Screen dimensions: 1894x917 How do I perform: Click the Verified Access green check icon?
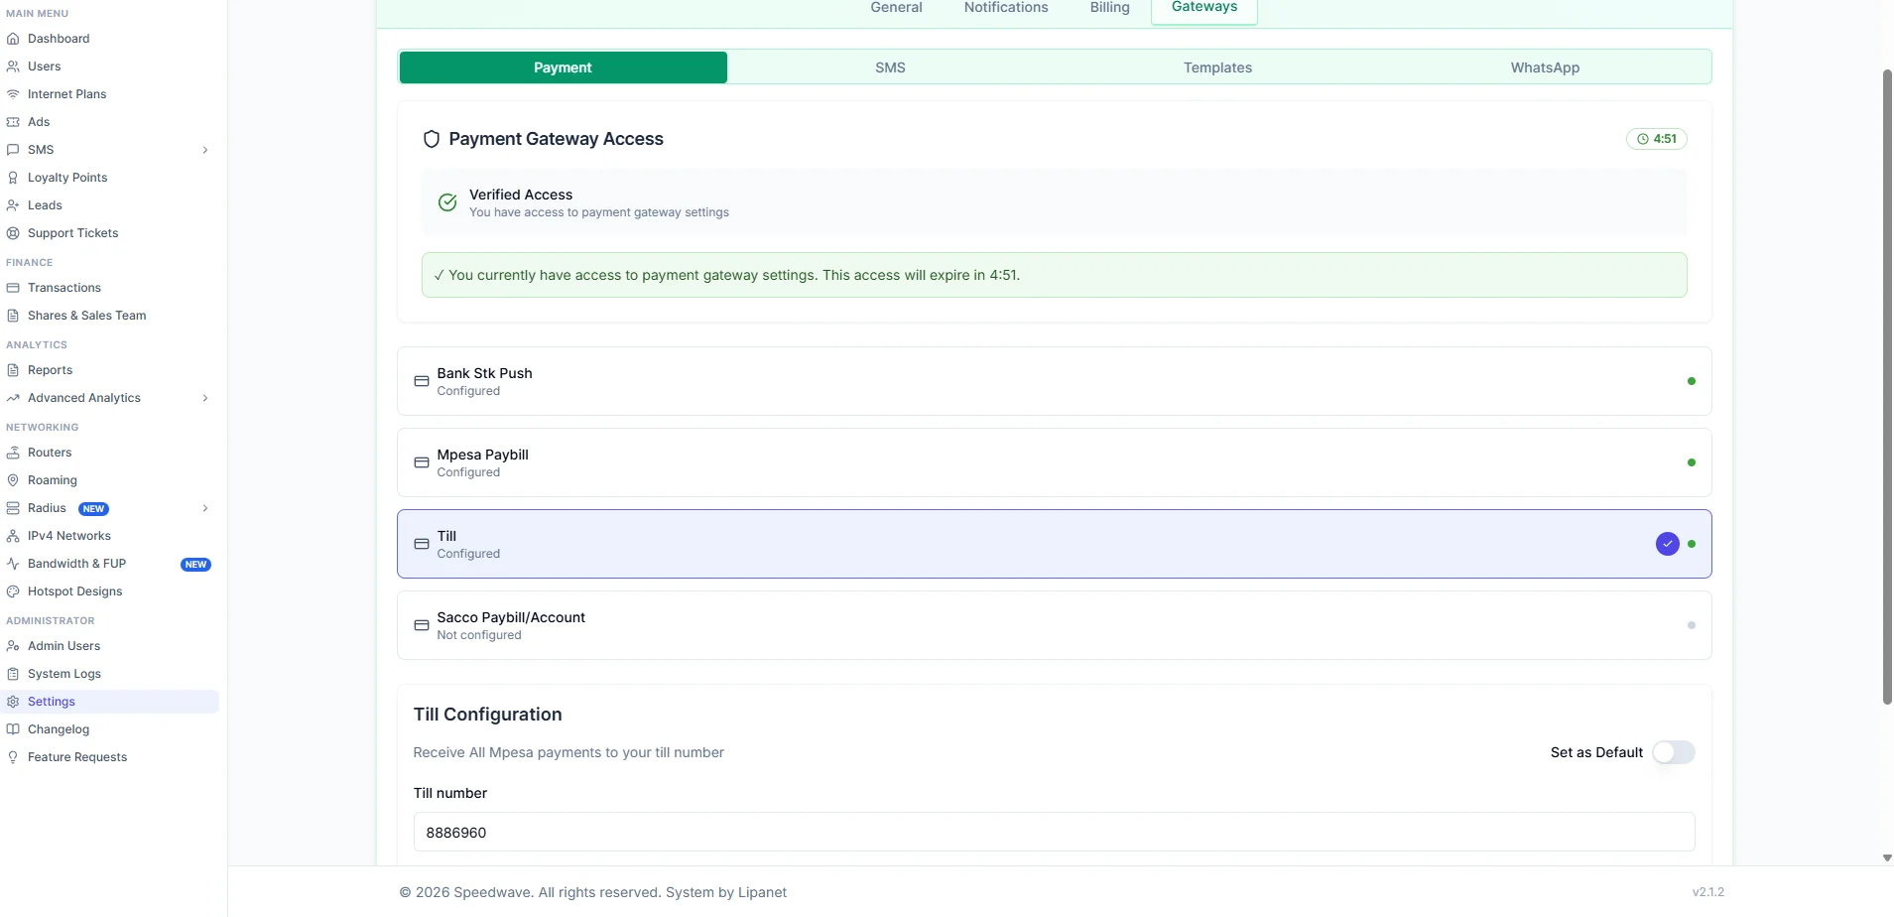coord(447,202)
